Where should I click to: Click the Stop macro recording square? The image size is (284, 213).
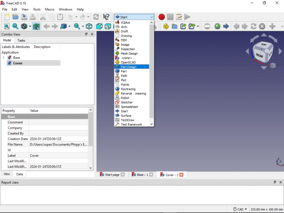(x=170, y=17)
